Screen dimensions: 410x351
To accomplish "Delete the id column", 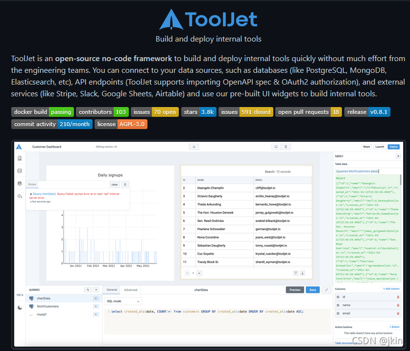I will click(398, 297).
